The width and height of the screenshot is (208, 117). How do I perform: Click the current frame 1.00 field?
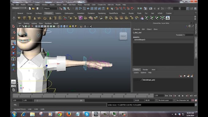pos(159,96)
